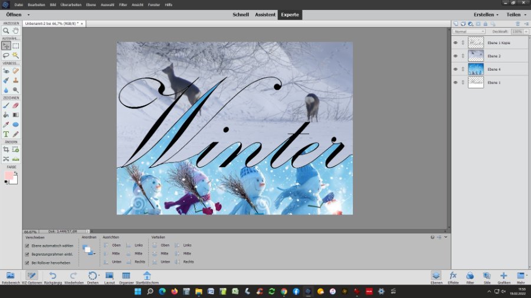Image resolution: width=531 pixels, height=298 pixels.
Task: Hide the Ebene 4 layer
Action: 455,69
